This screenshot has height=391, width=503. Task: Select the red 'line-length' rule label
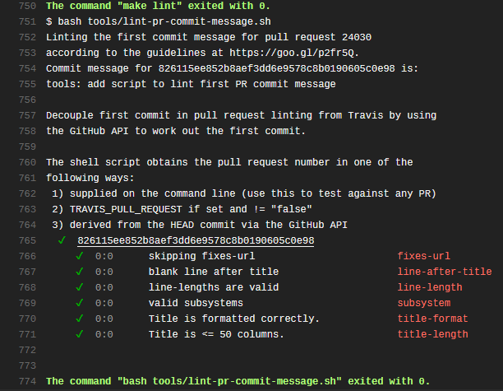pyautogui.click(x=429, y=287)
